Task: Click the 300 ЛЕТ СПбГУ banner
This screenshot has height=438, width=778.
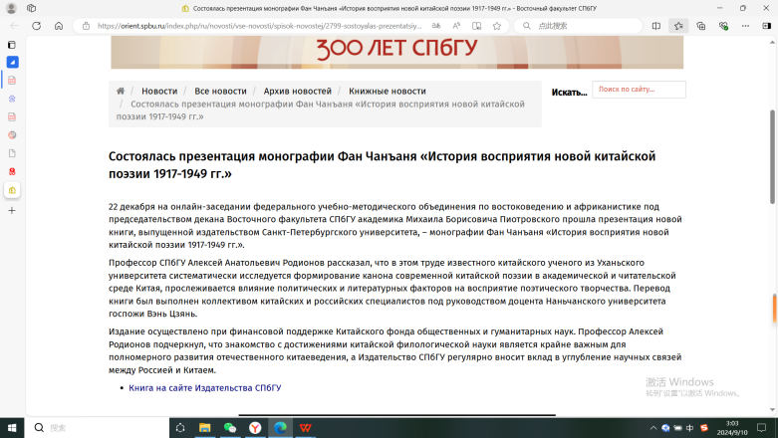Action: pyautogui.click(x=396, y=52)
